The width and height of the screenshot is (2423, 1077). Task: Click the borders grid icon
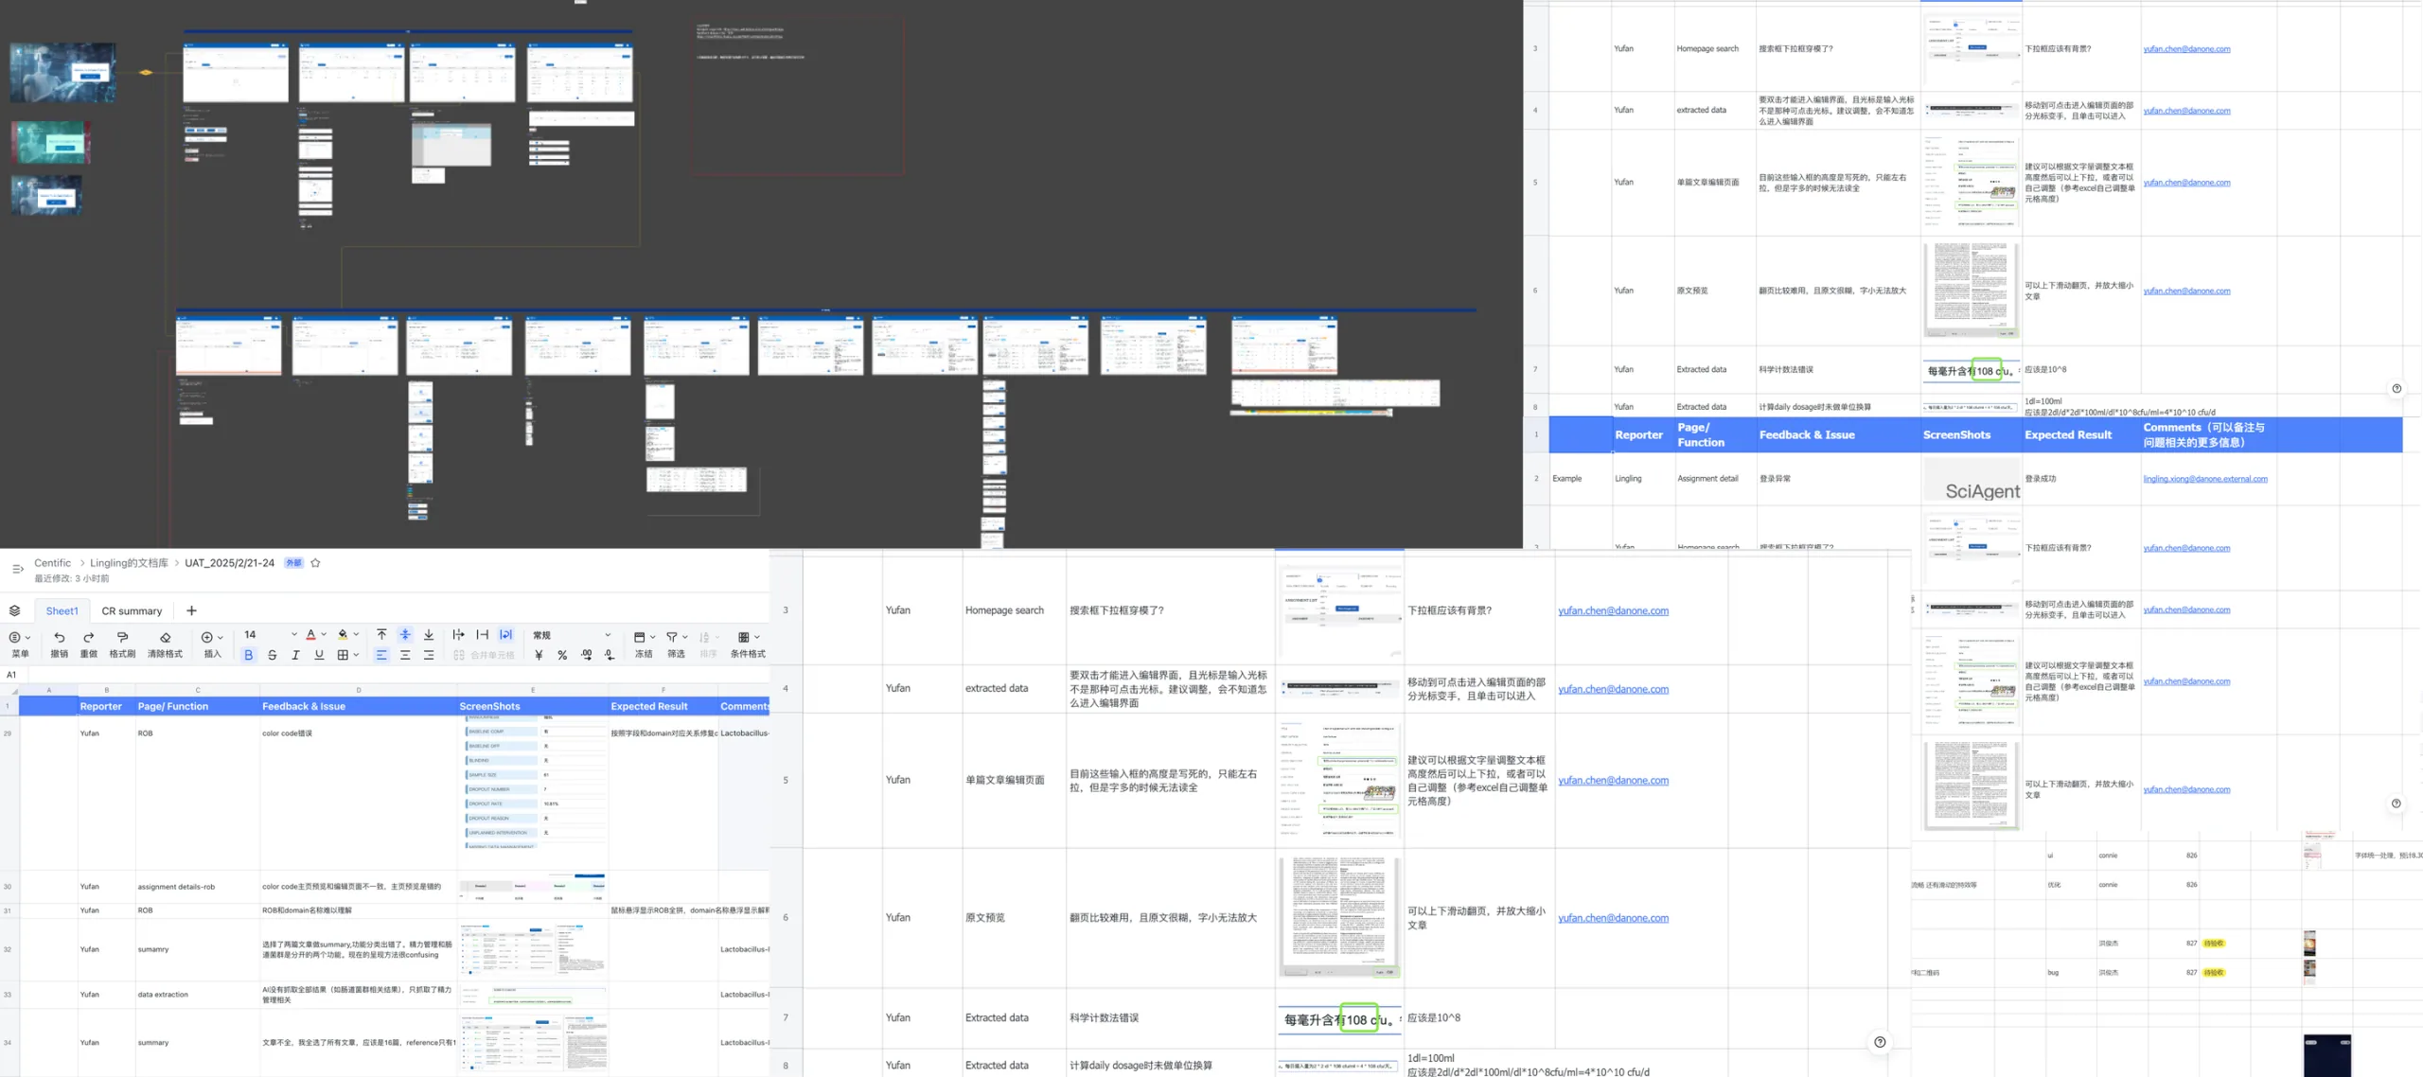pyautogui.click(x=343, y=655)
